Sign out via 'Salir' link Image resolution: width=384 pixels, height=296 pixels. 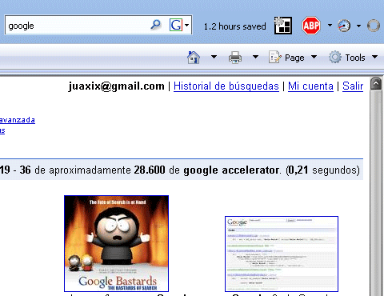pos(353,86)
